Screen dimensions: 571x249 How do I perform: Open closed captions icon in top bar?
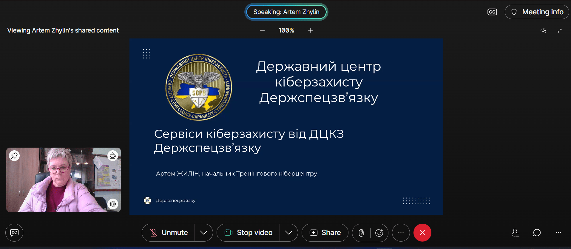492,12
